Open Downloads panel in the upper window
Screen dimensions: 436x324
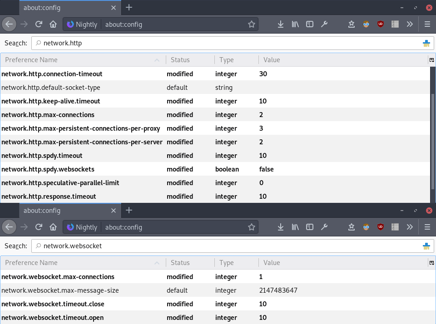(x=281, y=24)
